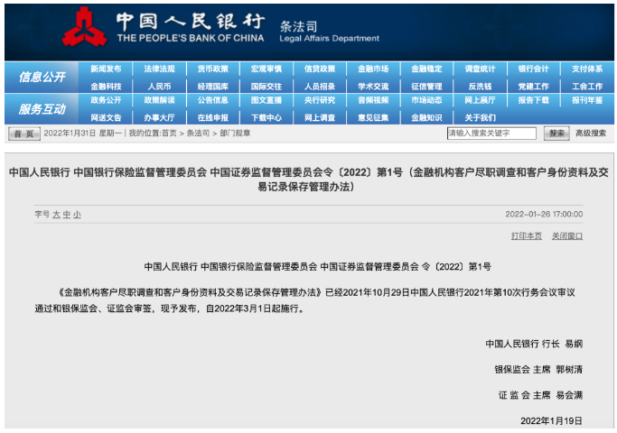Select 报告下载 navigation item
Image resolution: width=617 pixels, height=433 pixels.
pos(534,100)
